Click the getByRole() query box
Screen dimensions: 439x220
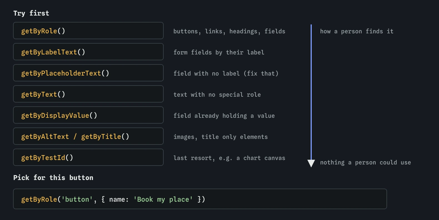(88, 31)
